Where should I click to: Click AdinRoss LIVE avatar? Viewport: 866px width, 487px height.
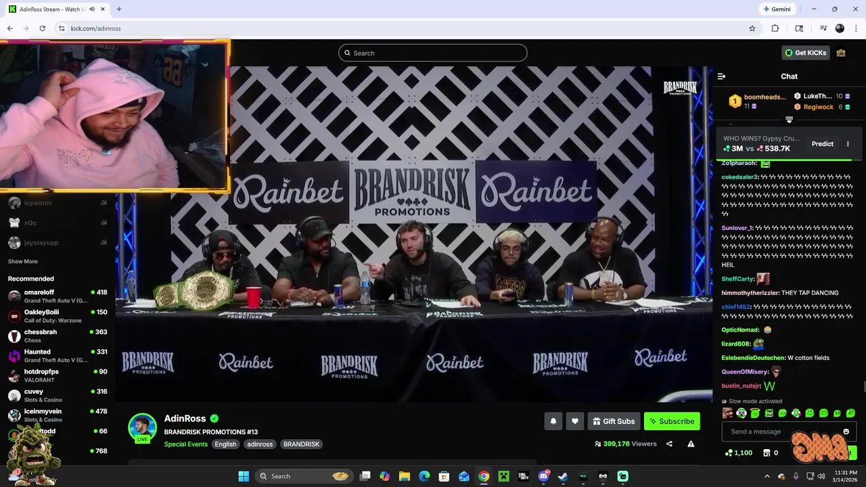(x=142, y=427)
